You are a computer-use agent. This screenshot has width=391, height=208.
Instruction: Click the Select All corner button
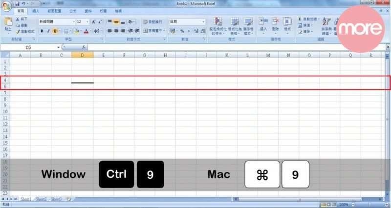pos(5,55)
